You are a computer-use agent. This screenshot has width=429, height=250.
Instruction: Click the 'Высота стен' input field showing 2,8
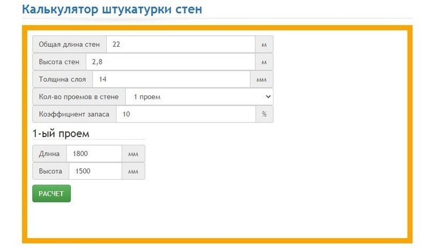click(171, 62)
